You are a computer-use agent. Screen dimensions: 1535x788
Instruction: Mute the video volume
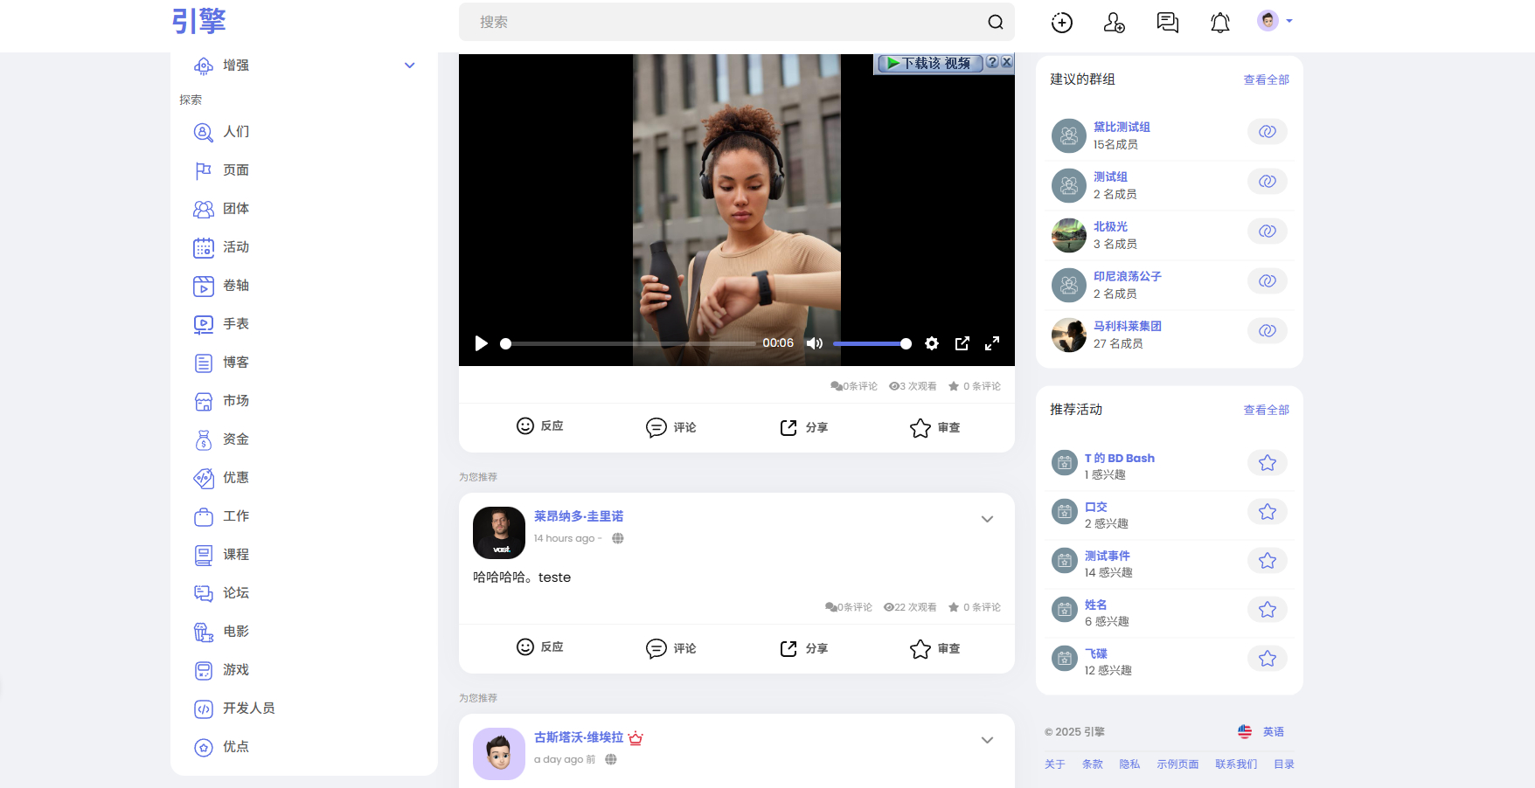click(x=814, y=343)
